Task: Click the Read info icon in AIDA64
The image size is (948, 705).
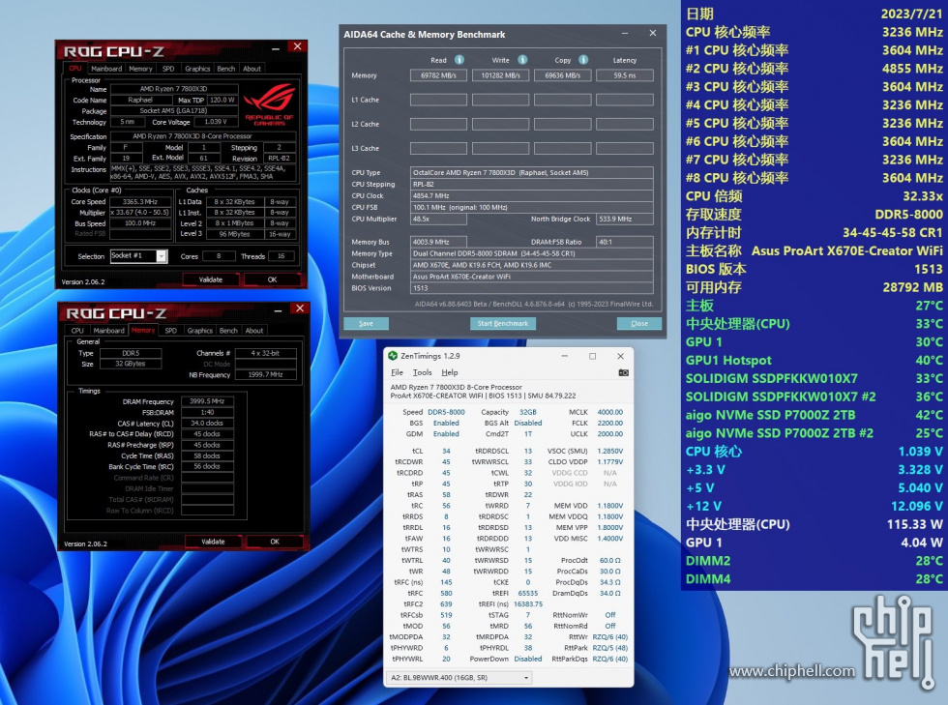Action: (x=459, y=60)
